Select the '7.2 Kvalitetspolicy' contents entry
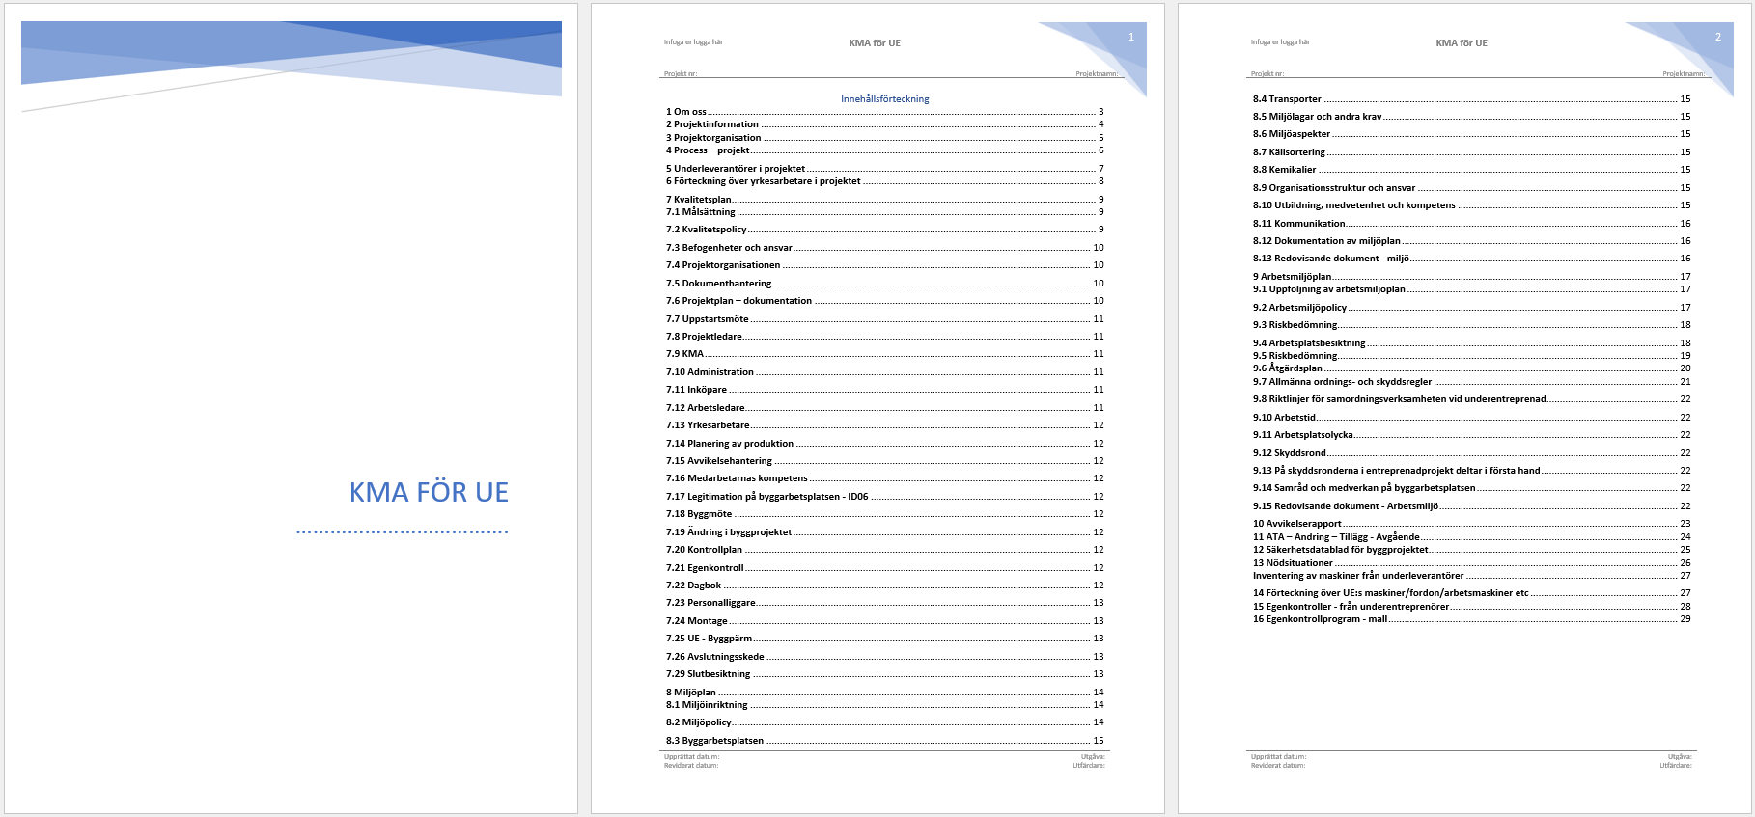This screenshot has height=817, width=1755. (707, 230)
